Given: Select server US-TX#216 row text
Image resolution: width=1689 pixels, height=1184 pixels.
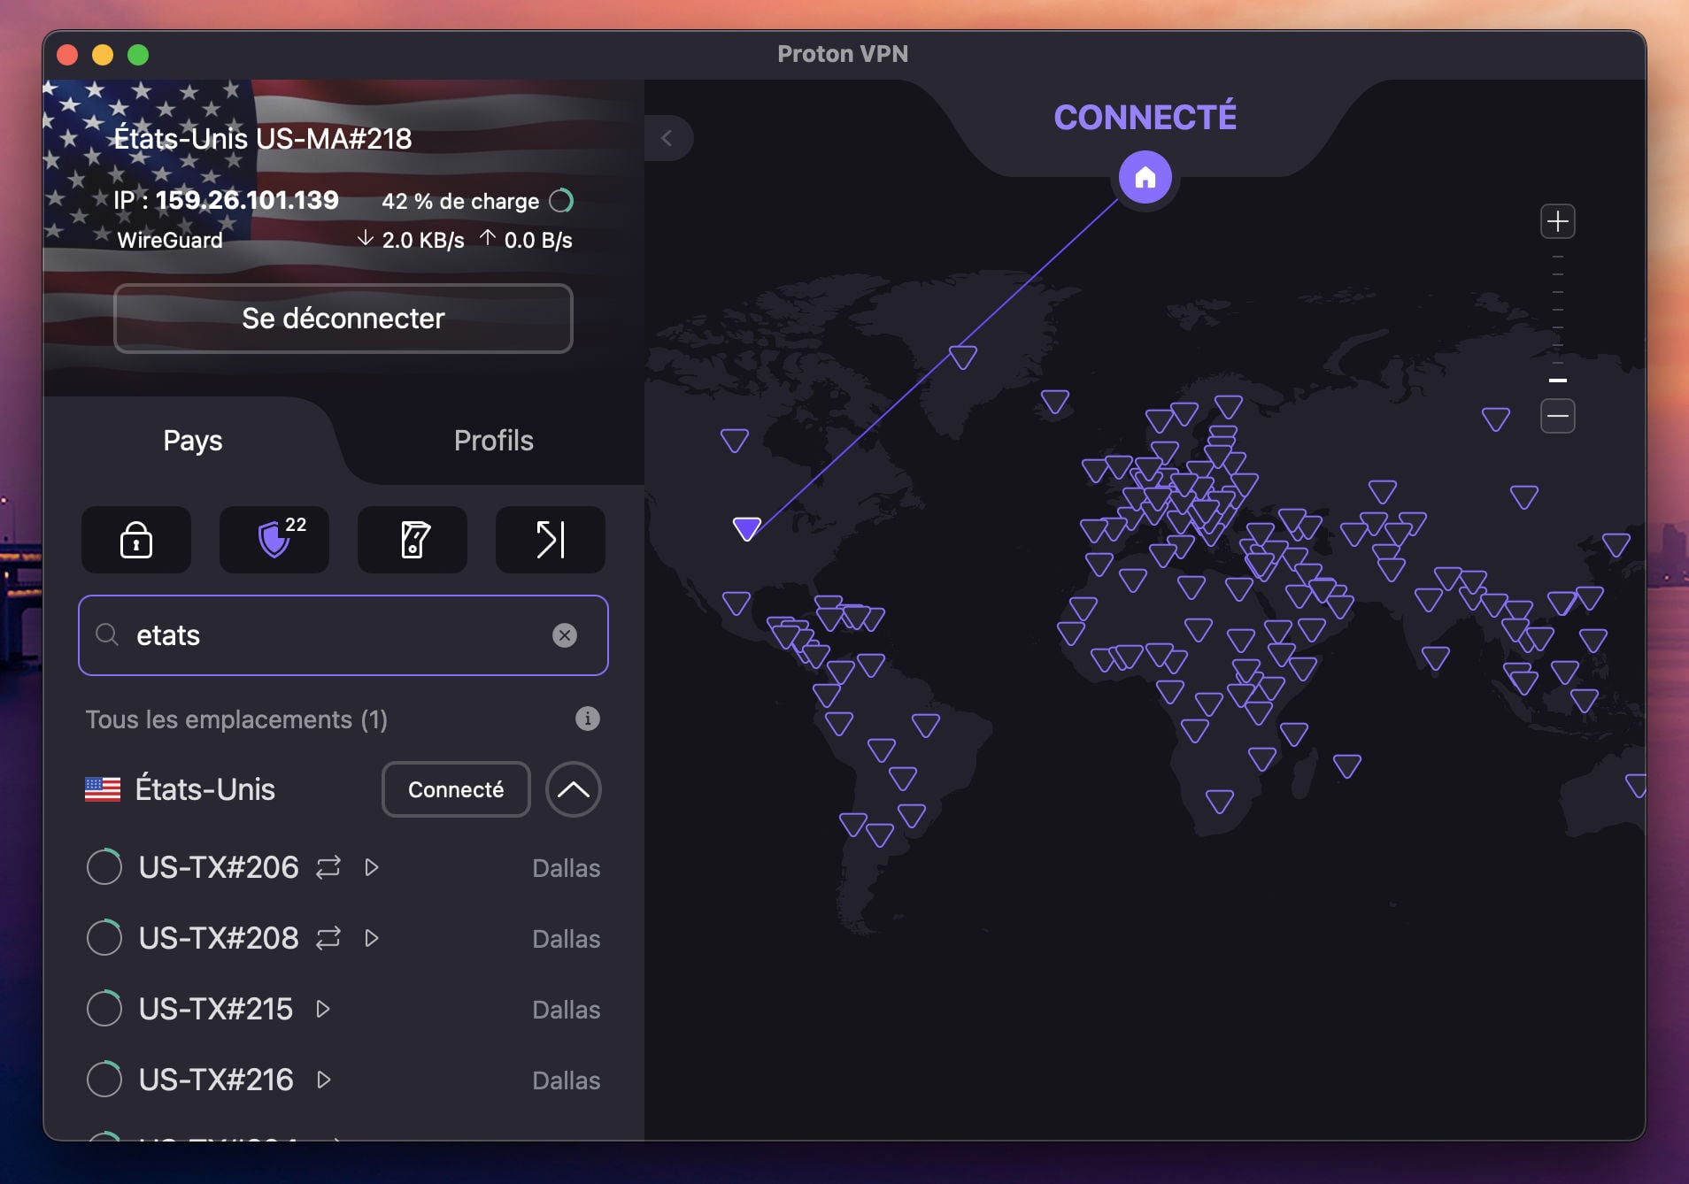Looking at the screenshot, I should (216, 1080).
